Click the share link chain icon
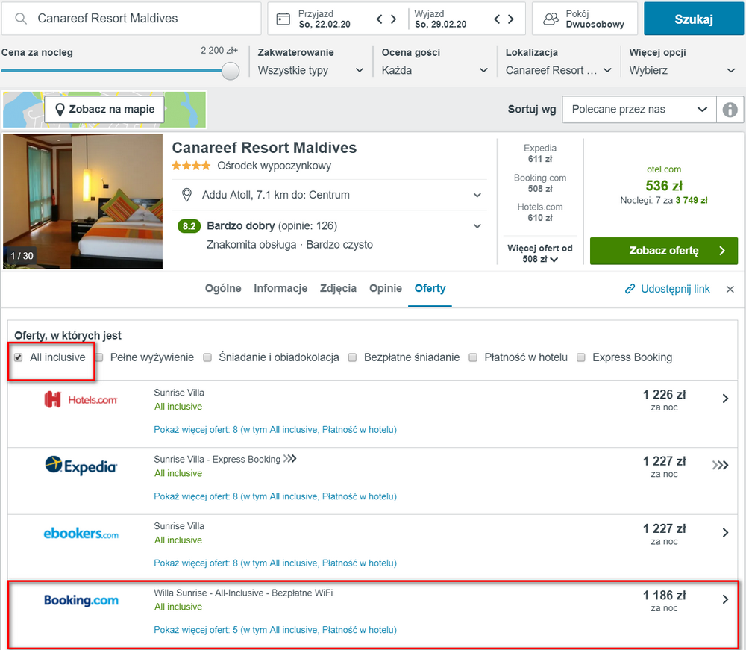 click(x=630, y=289)
